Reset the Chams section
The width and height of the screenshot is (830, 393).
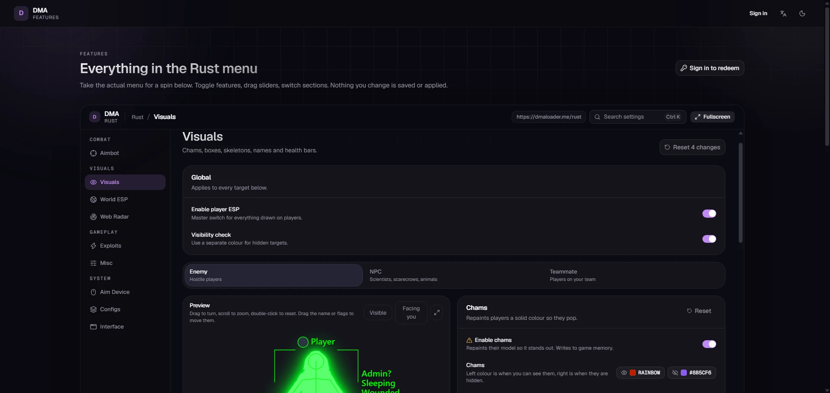pyautogui.click(x=699, y=311)
